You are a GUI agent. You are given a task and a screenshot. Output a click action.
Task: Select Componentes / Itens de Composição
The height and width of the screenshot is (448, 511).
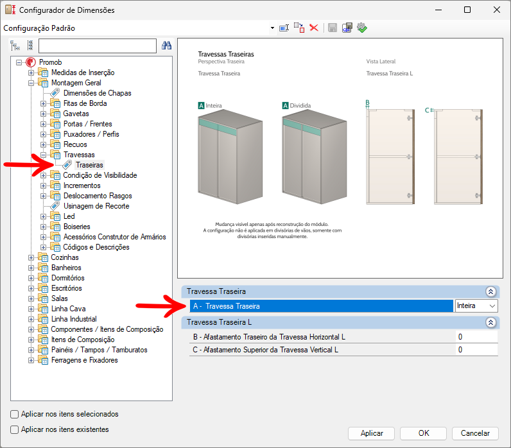(107, 329)
